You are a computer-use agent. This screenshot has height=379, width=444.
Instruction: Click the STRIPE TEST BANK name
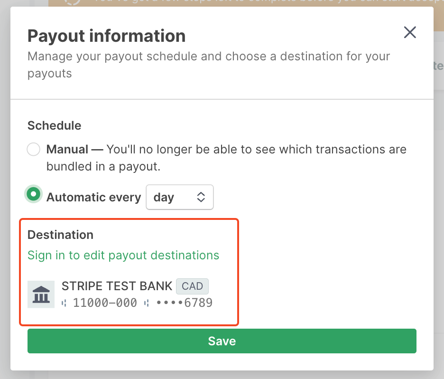(x=117, y=286)
